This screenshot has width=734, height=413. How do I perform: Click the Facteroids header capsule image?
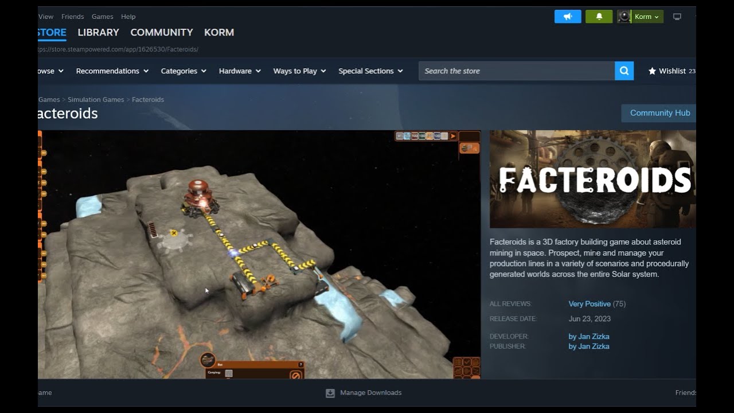(x=593, y=179)
